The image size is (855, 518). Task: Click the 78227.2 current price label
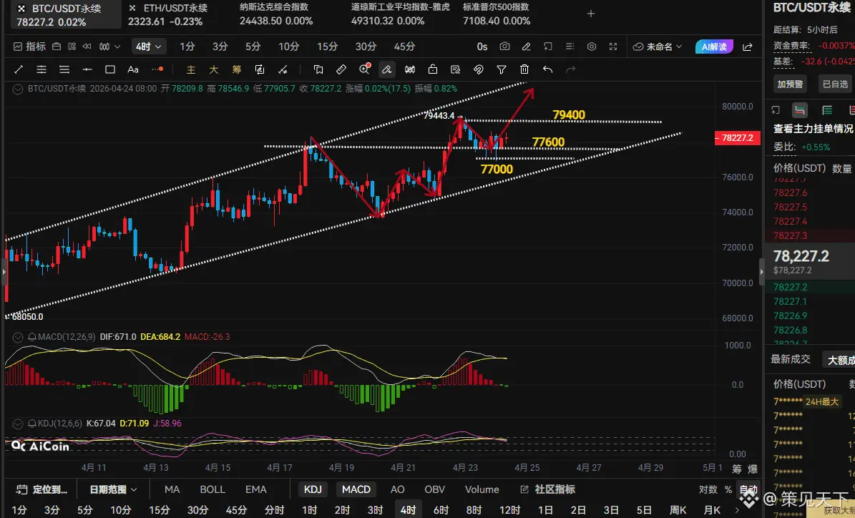(x=737, y=138)
